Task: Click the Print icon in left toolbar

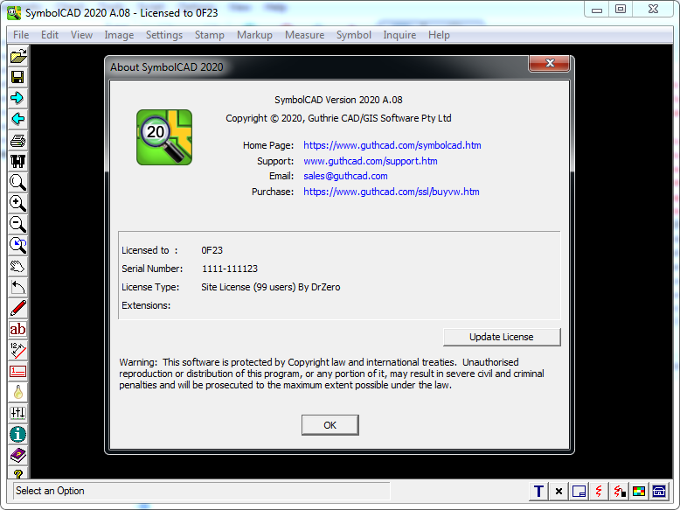Action: coord(18,140)
